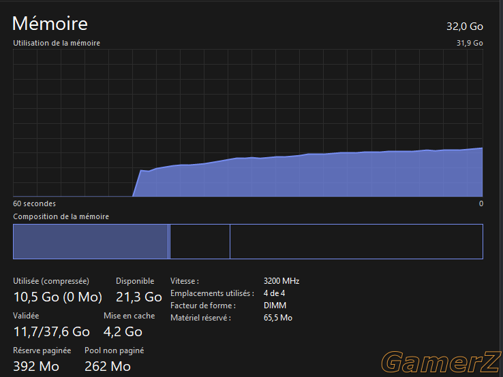Viewport: 503px width, 377px height.
Task: Click the Composition de la mémoire label
Action: coord(61,216)
